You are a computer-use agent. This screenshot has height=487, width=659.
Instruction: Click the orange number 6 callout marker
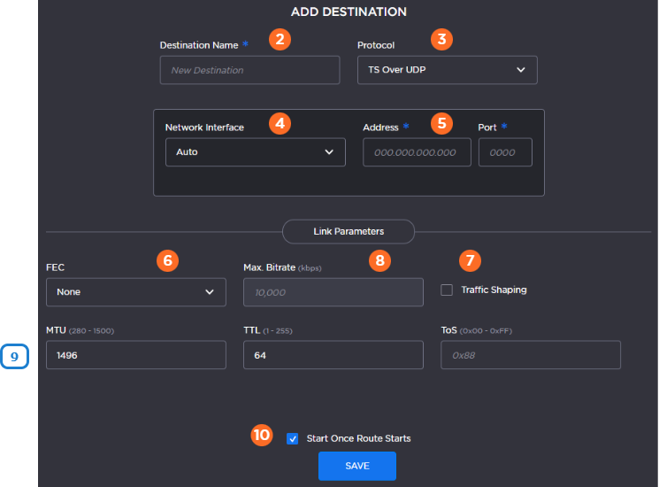tap(166, 260)
